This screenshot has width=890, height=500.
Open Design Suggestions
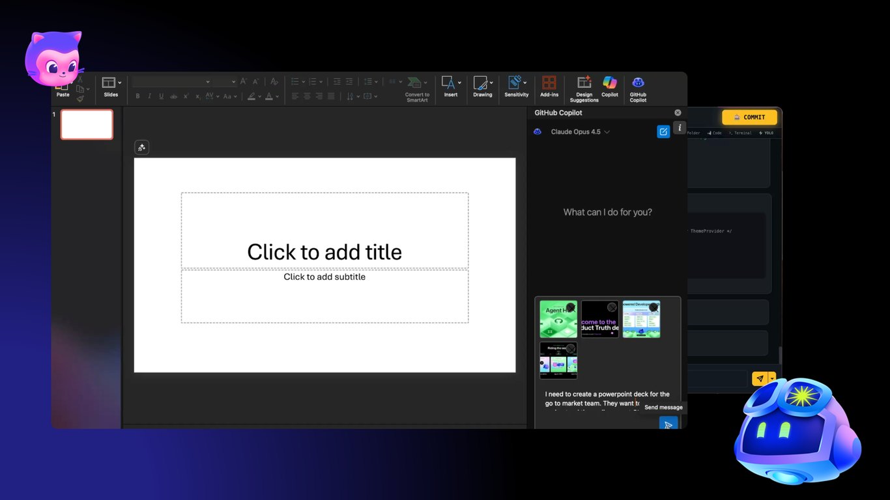pos(584,89)
